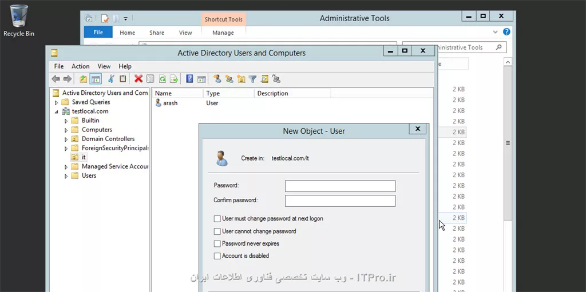Toggle the Show/Hide Console Tree icon

(96, 79)
